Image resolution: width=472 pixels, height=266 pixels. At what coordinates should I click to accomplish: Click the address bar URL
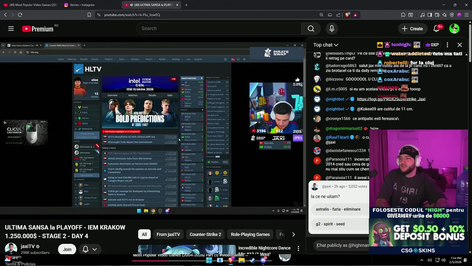pyautogui.click(x=132, y=15)
